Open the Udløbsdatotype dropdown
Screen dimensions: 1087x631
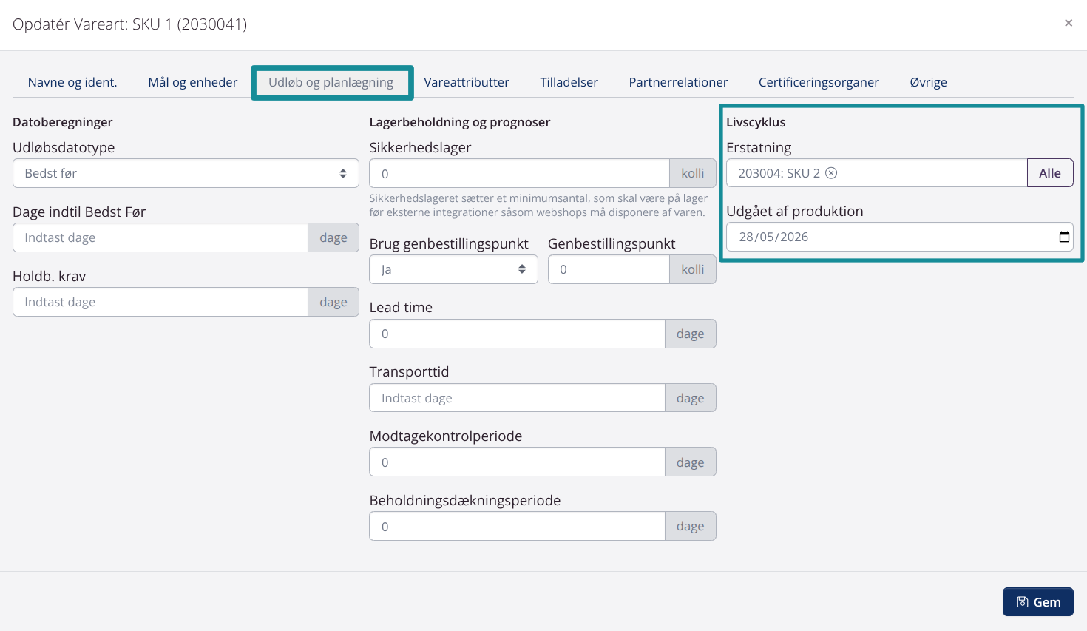click(186, 173)
